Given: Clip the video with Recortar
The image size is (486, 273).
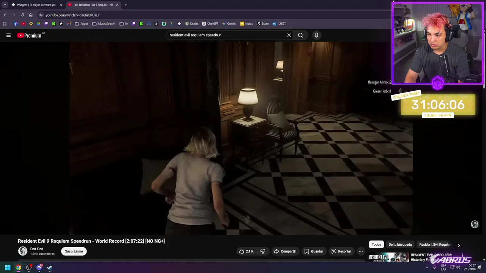Looking at the screenshot, I should click(x=341, y=251).
